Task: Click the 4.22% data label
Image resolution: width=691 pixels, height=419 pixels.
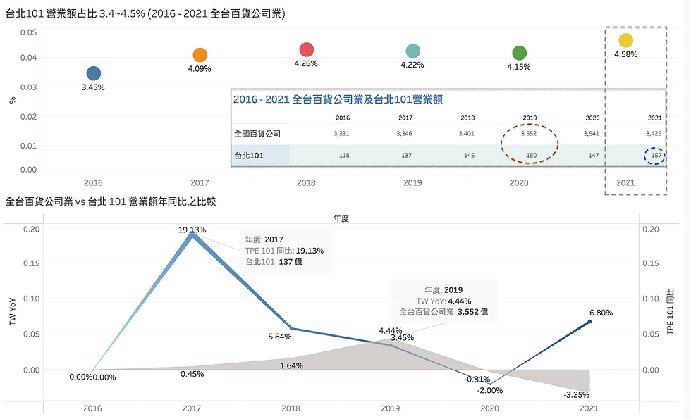Action: coord(412,65)
